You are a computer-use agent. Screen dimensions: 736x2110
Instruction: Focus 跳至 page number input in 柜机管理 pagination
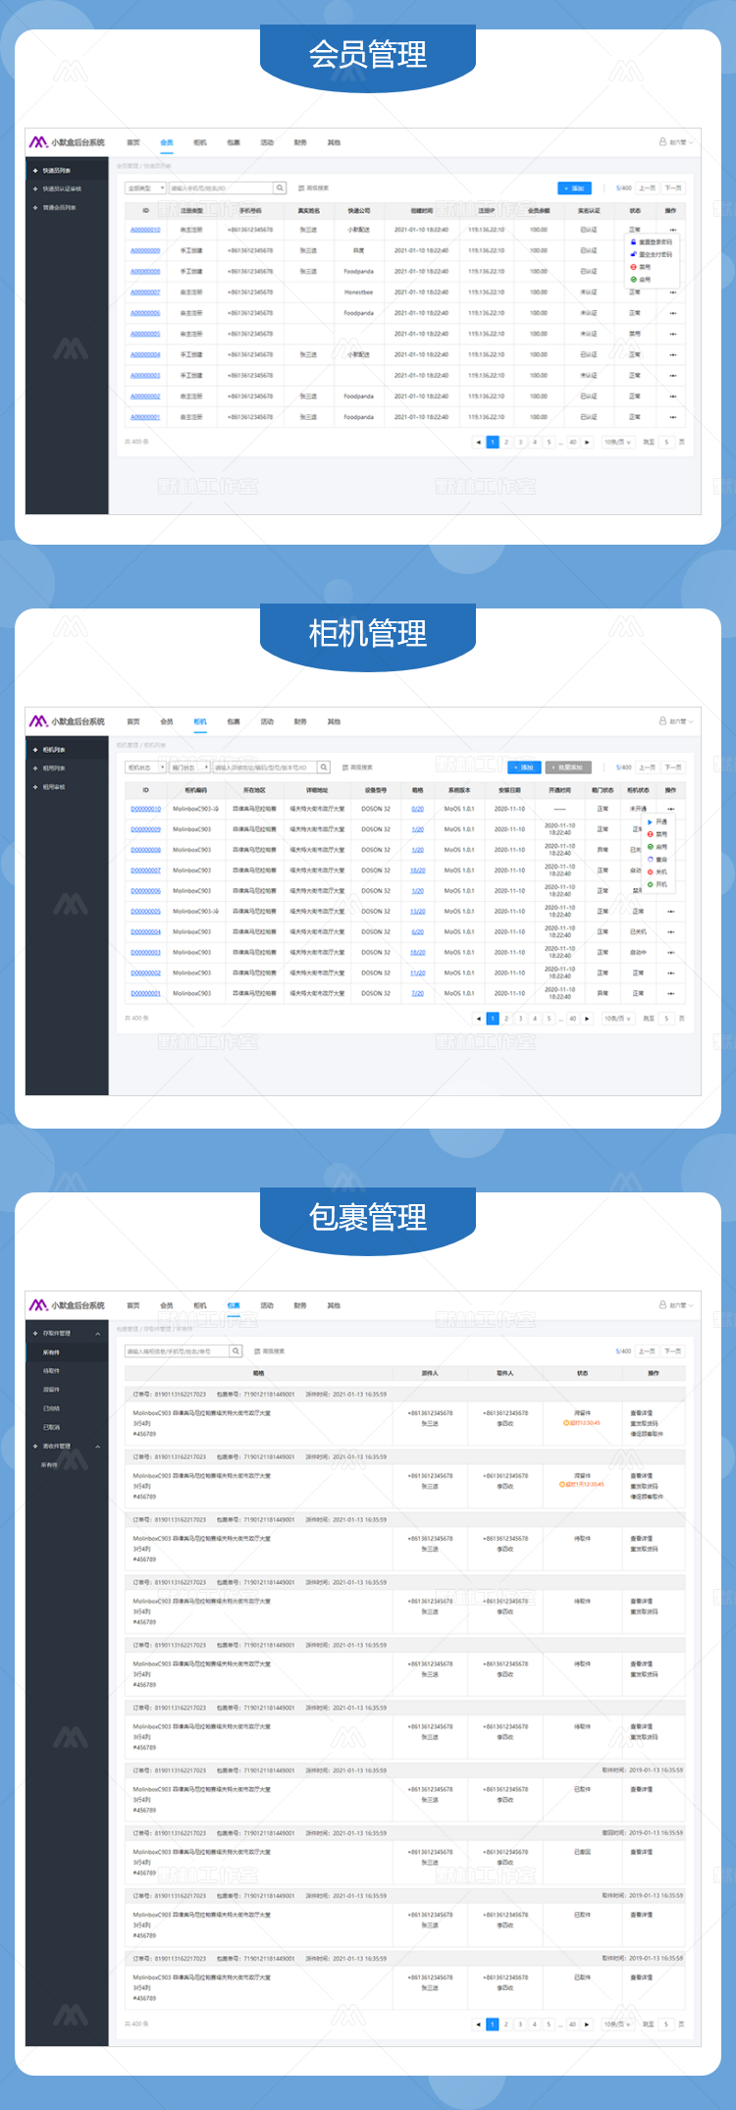[x=666, y=1019]
